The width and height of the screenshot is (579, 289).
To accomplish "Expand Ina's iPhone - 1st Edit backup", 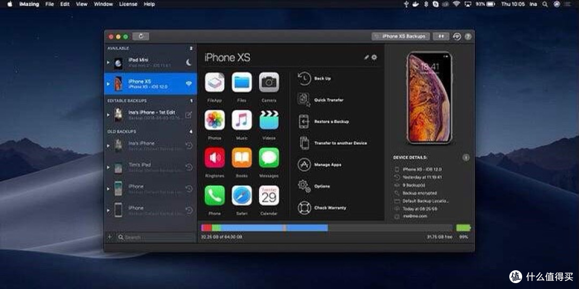I will [108, 115].
